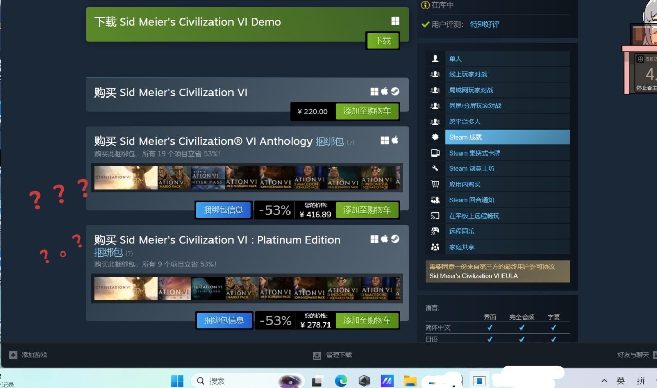Click the cast icon for 在平板上远程畅玩
This screenshot has width=657, height=388.
coord(435,216)
